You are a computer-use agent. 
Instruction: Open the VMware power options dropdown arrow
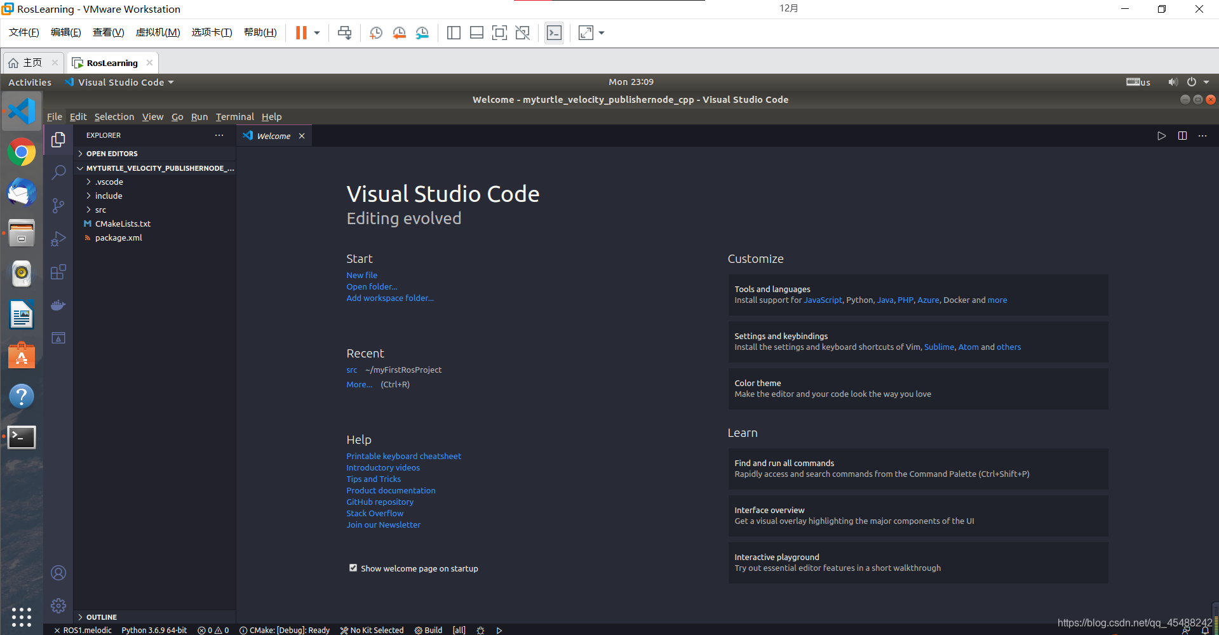click(x=317, y=33)
